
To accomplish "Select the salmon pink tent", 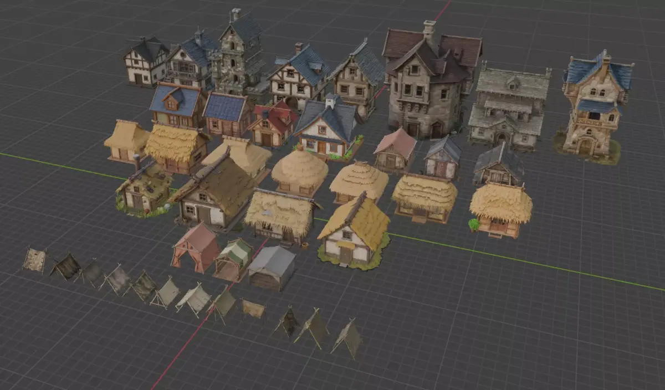I will point(196,247).
